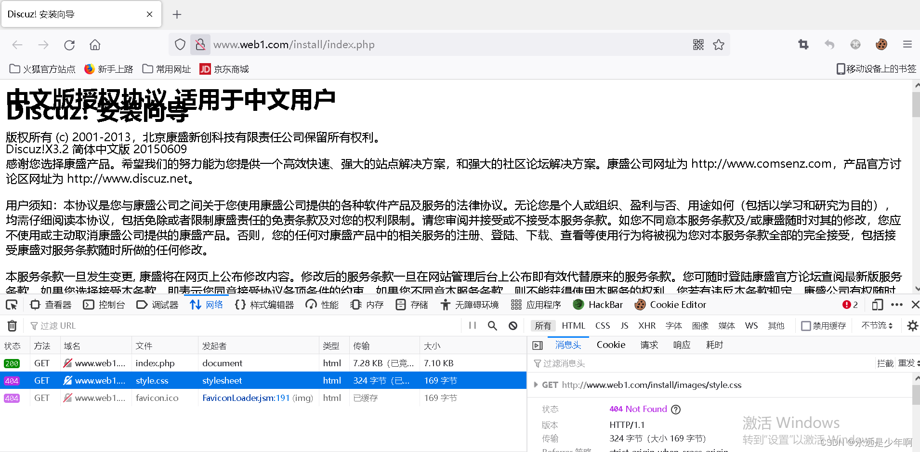Clear network log with trash icon
Image resolution: width=920 pixels, height=452 pixels.
[13, 326]
